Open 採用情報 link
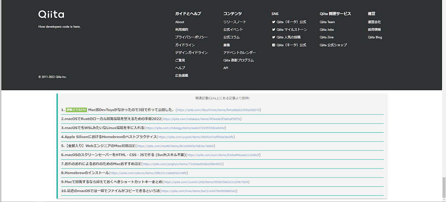The image size is (446, 202). [374, 30]
